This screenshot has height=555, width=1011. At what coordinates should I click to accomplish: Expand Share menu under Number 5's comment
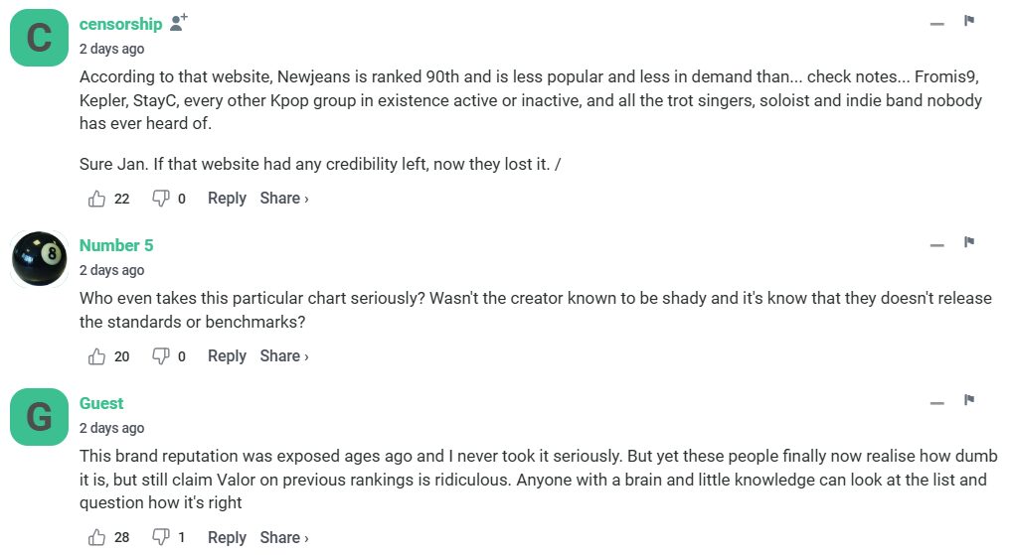tap(283, 356)
